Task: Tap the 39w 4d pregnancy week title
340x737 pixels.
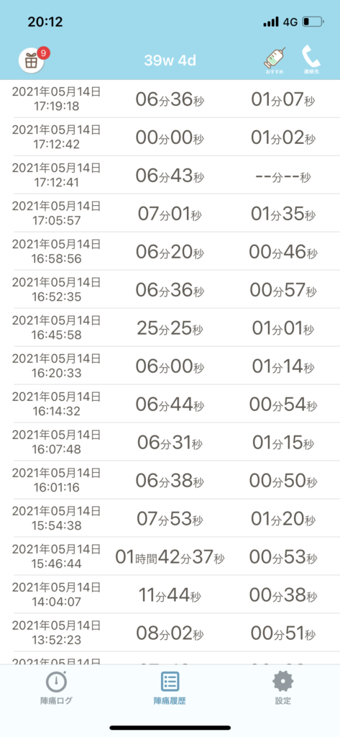Action: coord(170,61)
